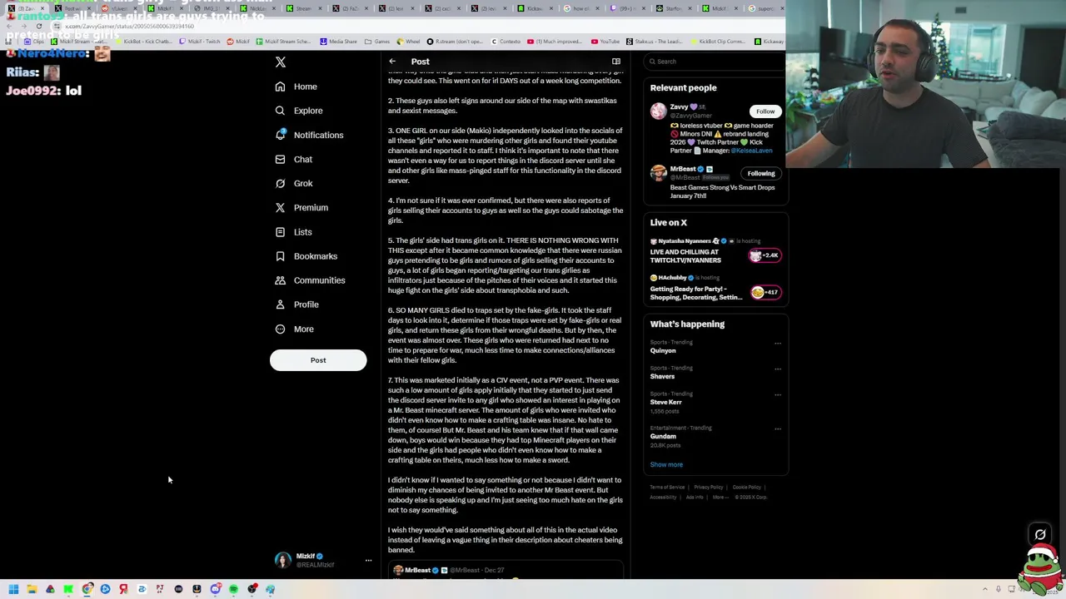Click Following button next to MrBeast
The image size is (1066, 599).
[760, 173]
